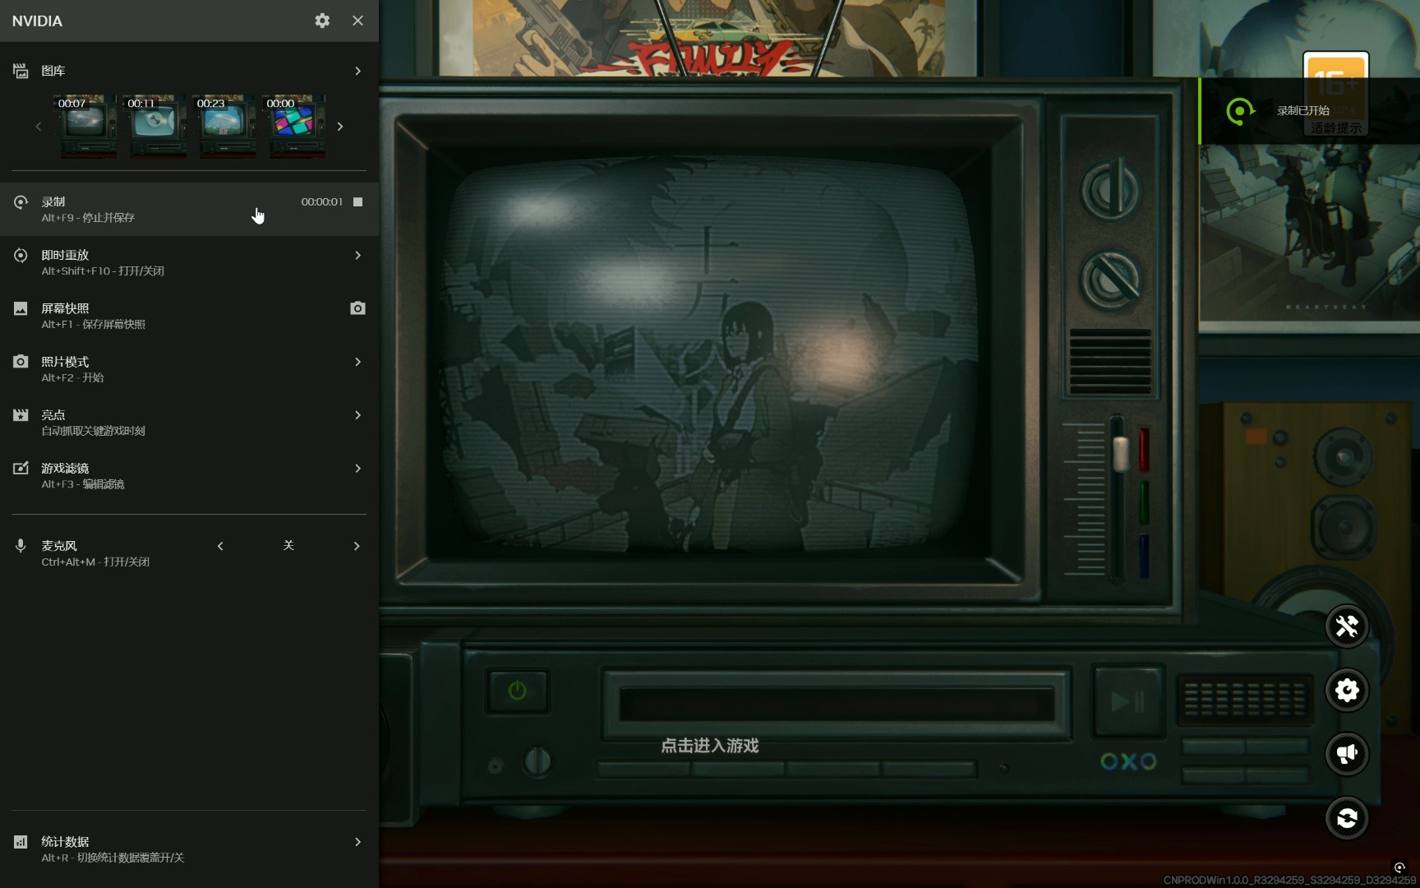Click the Alt+F9 停止并保存 shortcut text
This screenshot has width=1420, height=888.
(88, 218)
